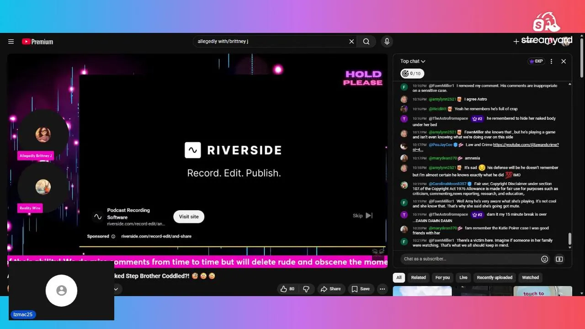This screenshot has width=585, height=329.
Task: Open first recommended video thumbnail
Action: pyautogui.click(x=422, y=291)
